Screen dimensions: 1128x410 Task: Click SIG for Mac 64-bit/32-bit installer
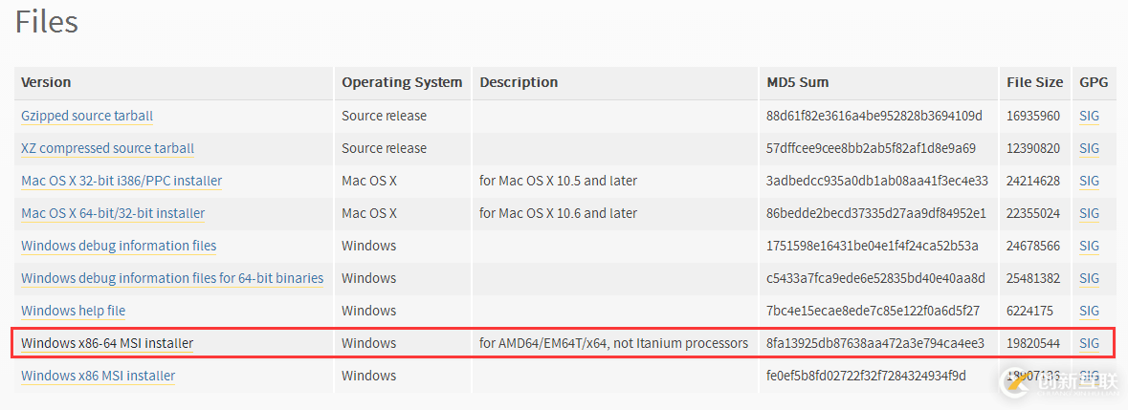click(1089, 213)
